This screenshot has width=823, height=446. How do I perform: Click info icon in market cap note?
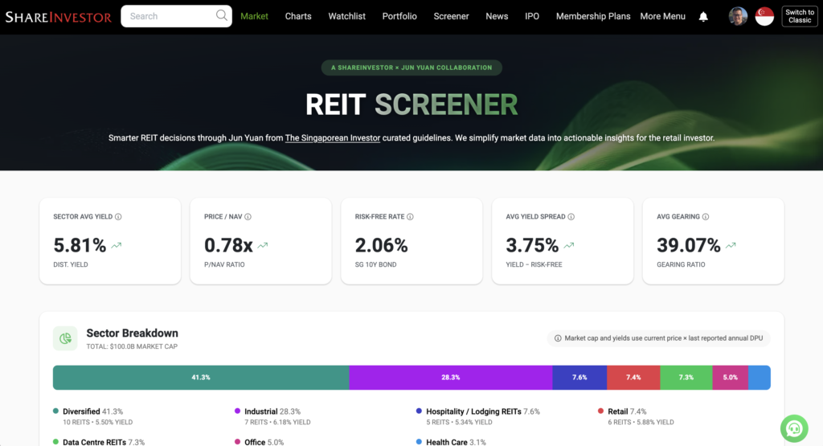558,338
